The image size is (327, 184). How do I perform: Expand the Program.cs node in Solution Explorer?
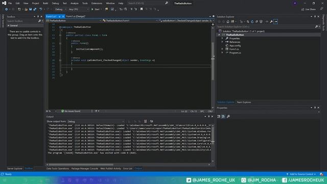tap(222, 53)
